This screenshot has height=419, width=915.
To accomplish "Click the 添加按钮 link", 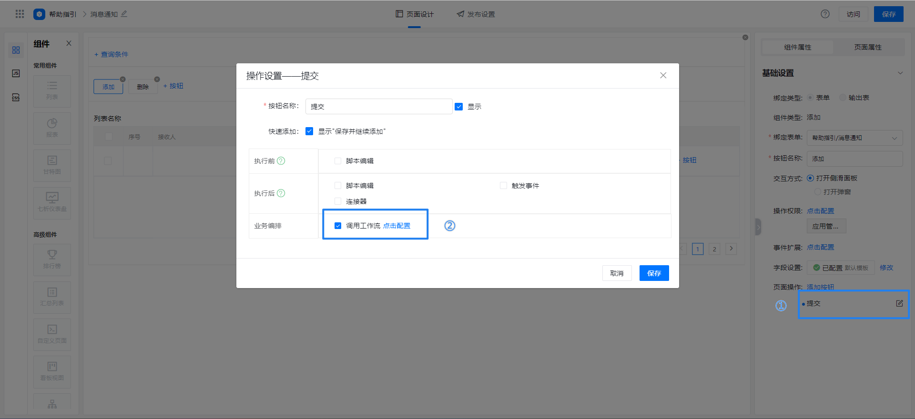I will (820, 287).
